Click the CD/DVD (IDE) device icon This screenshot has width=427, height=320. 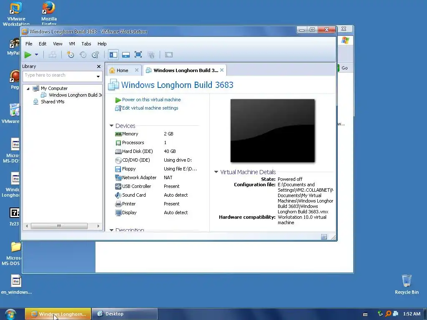click(118, 160)
